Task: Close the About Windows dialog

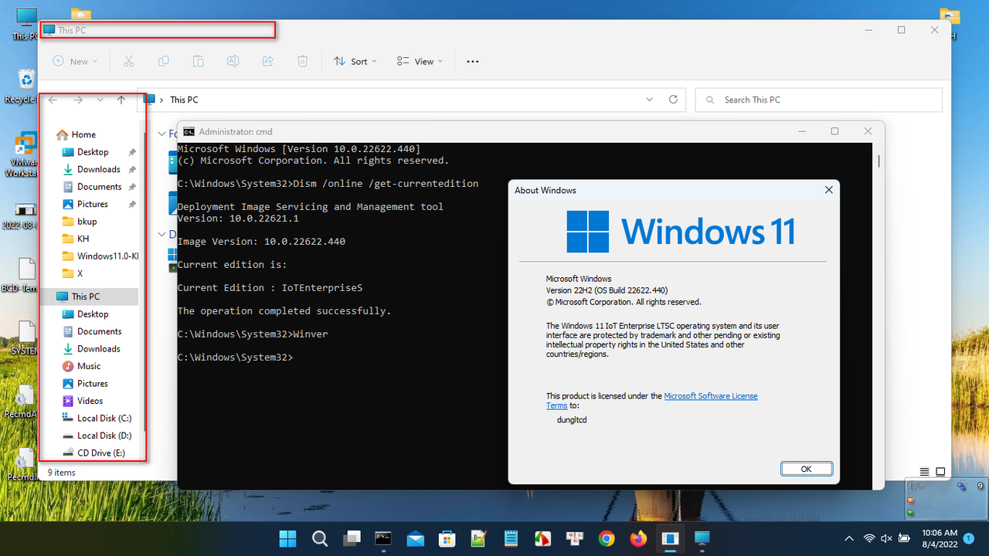Action: [828, 190]
